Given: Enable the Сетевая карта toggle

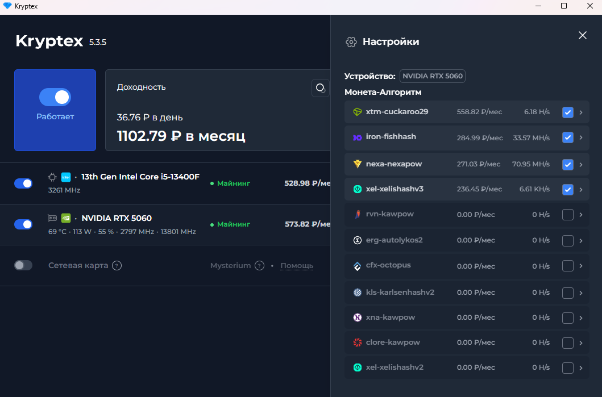Looking at the screenshot, I should pos(23,265).
